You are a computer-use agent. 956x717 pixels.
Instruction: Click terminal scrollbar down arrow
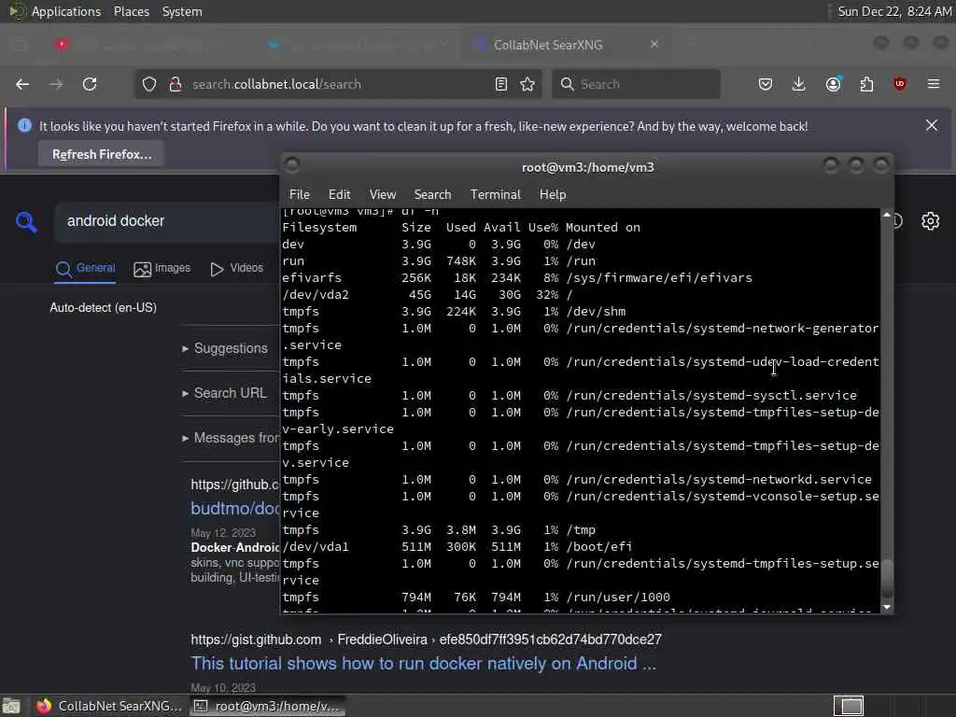coord(887,607)
